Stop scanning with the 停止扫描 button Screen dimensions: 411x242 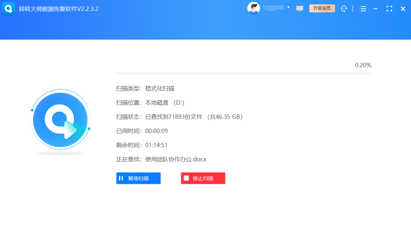tap(203, 178)
